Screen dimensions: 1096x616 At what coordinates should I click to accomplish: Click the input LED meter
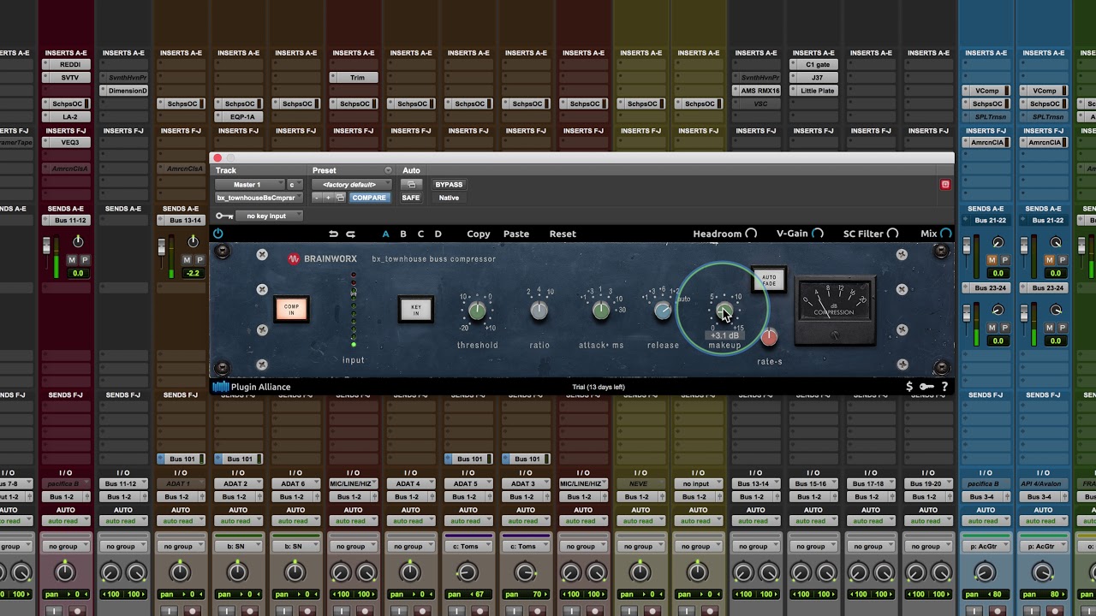353,311
